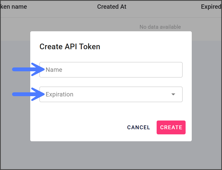Viewport: 222px width, 170px height.
Task: Click the Create API Token dialog title
Action: tap(70, 47)
